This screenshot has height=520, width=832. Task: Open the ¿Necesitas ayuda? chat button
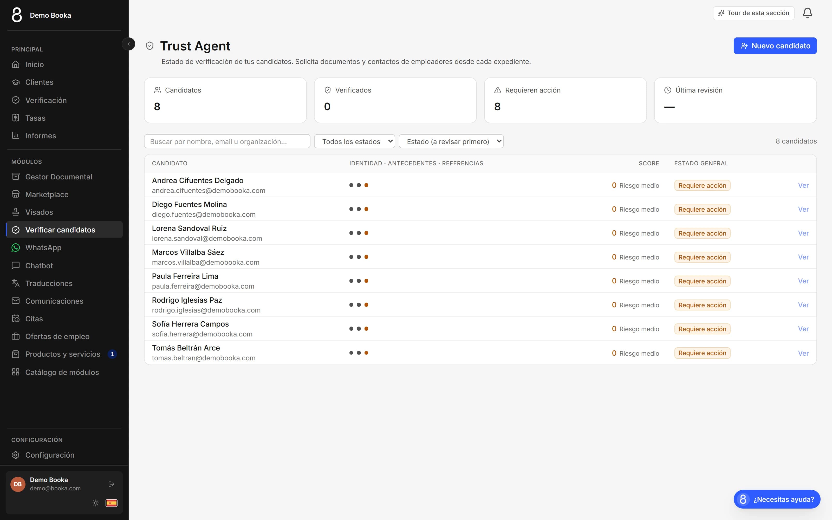click(777, 499)
